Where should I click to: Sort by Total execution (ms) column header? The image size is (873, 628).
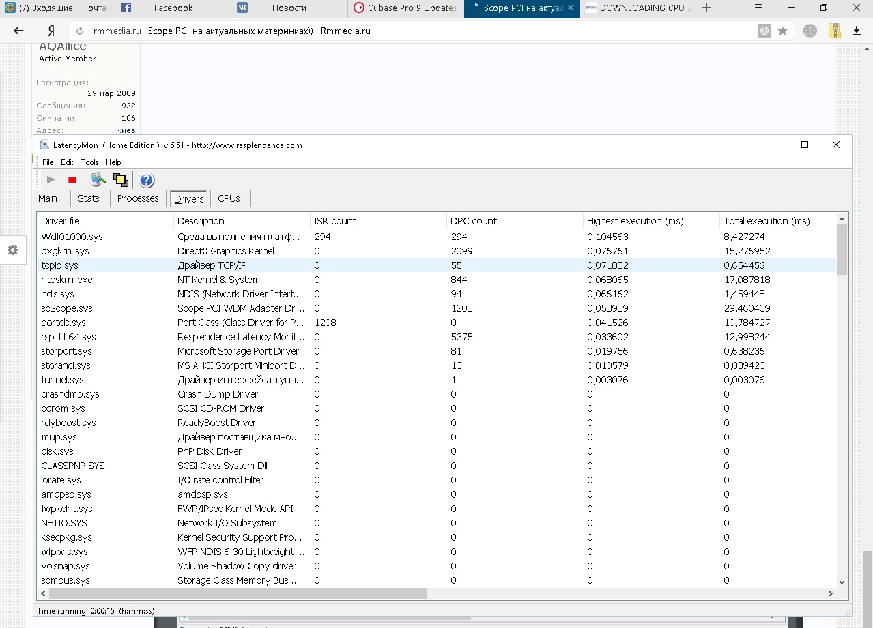[778, 221]
